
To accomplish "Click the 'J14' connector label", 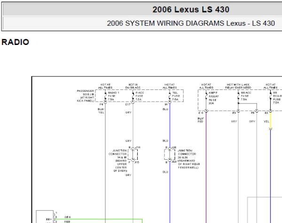I will pyautogui.click(x=138, y=148).
